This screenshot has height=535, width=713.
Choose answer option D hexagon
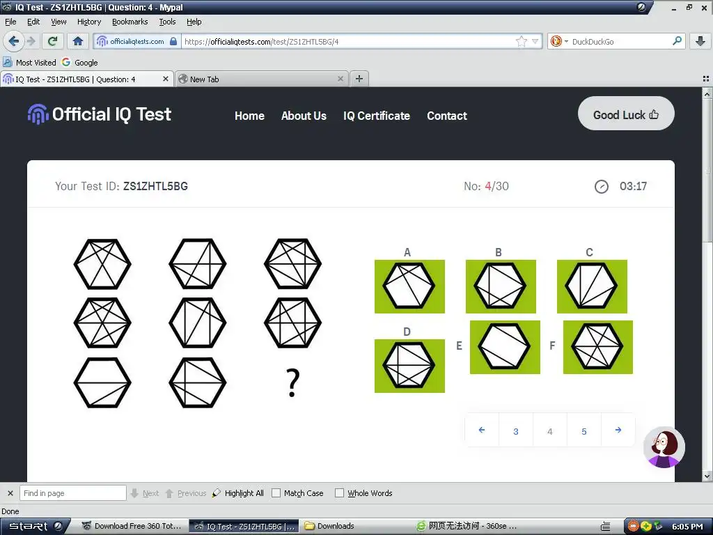[409, 366]
